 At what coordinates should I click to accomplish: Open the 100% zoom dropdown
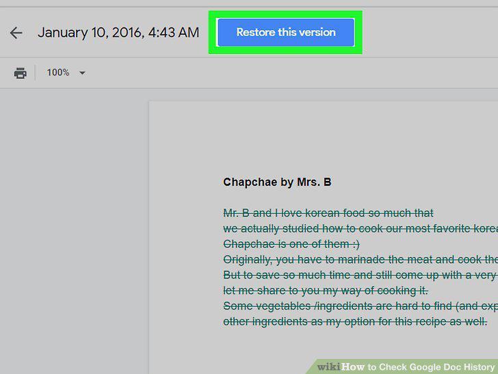(66, 73)
